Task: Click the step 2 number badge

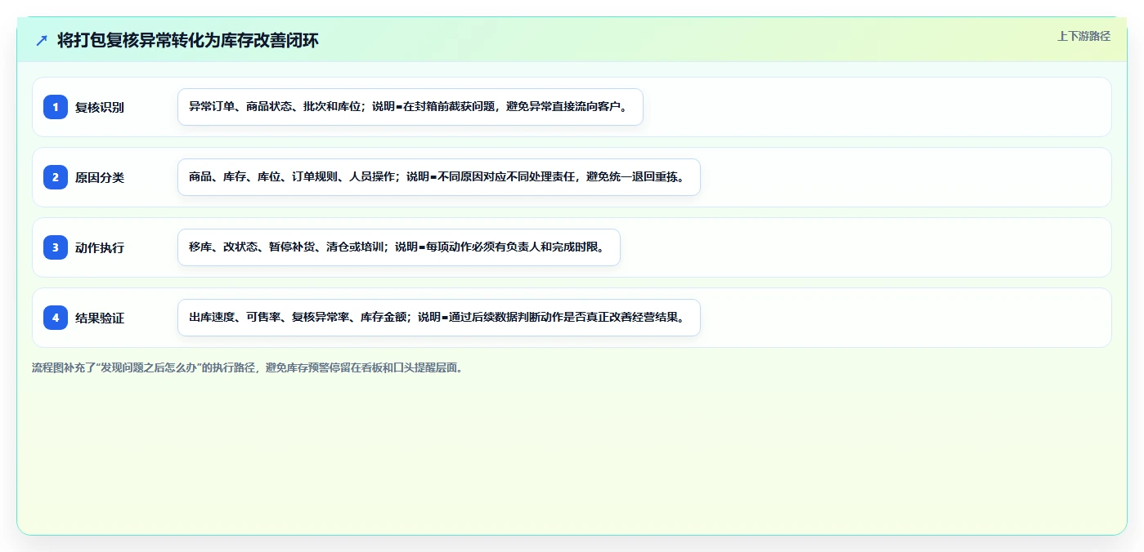Action: coord(56,177)
